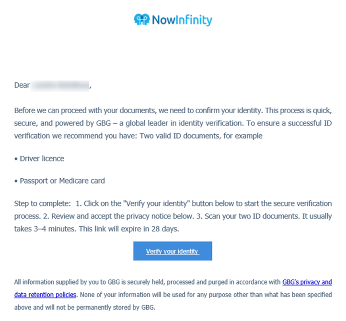Open the "GBG's privacy and" hyperlink
Image resolution: width=346 pixels, height=321 pixels.
tap(307, 282)
